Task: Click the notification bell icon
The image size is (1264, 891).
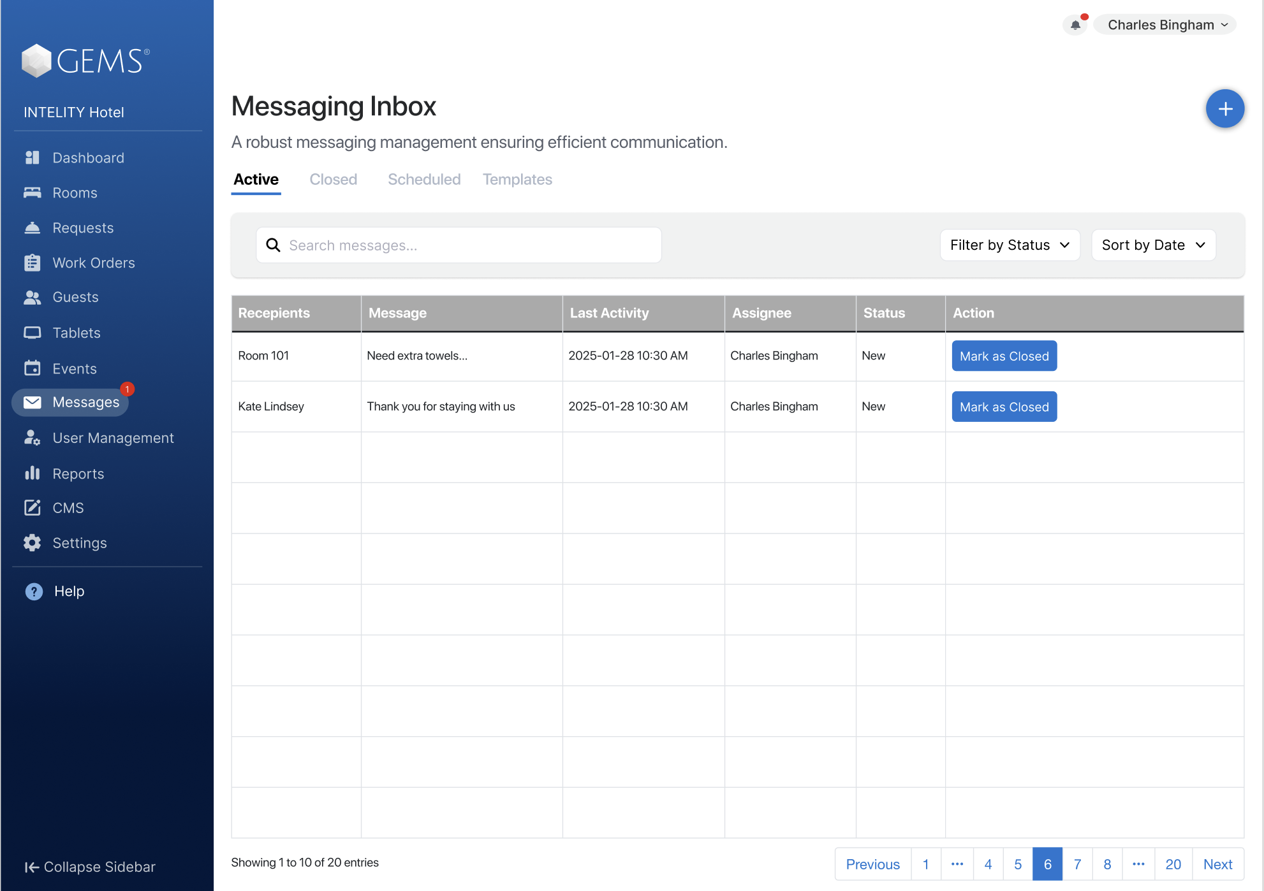Action: coord(1075,25)
